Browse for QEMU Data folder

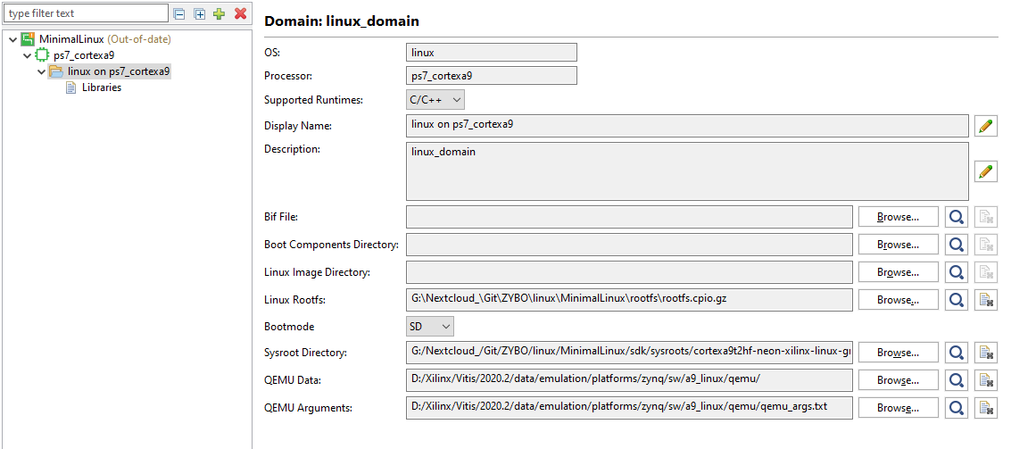tap(899, 380)
